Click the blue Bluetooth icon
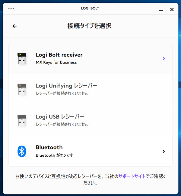This screenshot has height=196, width=181. [22, 151]
